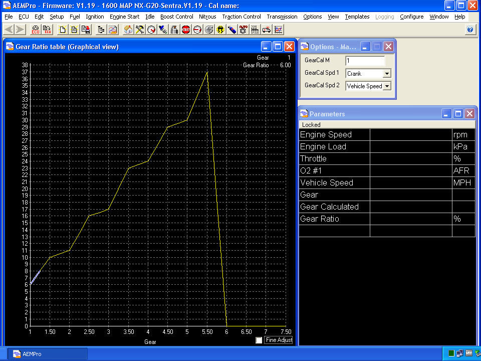Click the O2 #1 parameter row
Viewport: 481px width, 361px height.
tap(387, 170)
